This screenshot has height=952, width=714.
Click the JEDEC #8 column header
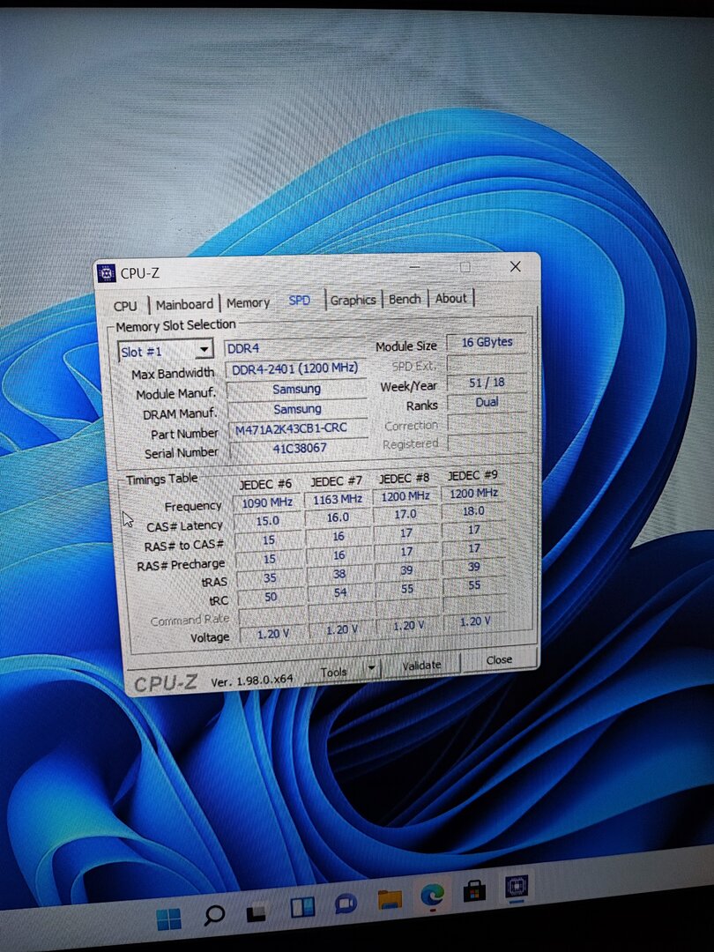(x=405, y=479)
